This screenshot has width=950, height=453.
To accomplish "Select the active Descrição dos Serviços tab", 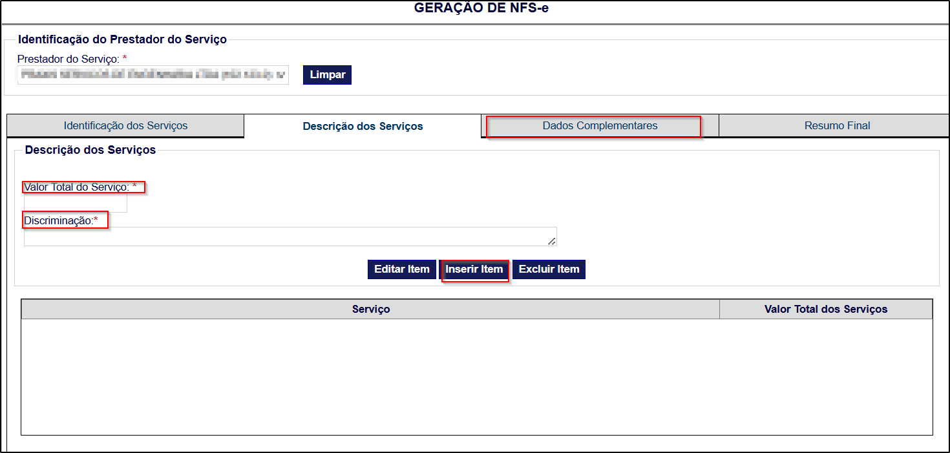I will [363, 126].
